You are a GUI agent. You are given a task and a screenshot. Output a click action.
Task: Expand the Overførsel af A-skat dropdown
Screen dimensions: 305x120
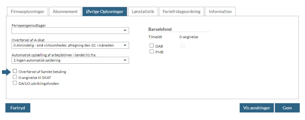(x=70, y=45)
